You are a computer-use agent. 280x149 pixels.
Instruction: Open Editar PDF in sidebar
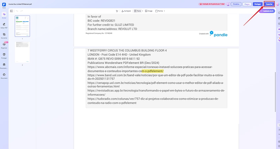4,25
